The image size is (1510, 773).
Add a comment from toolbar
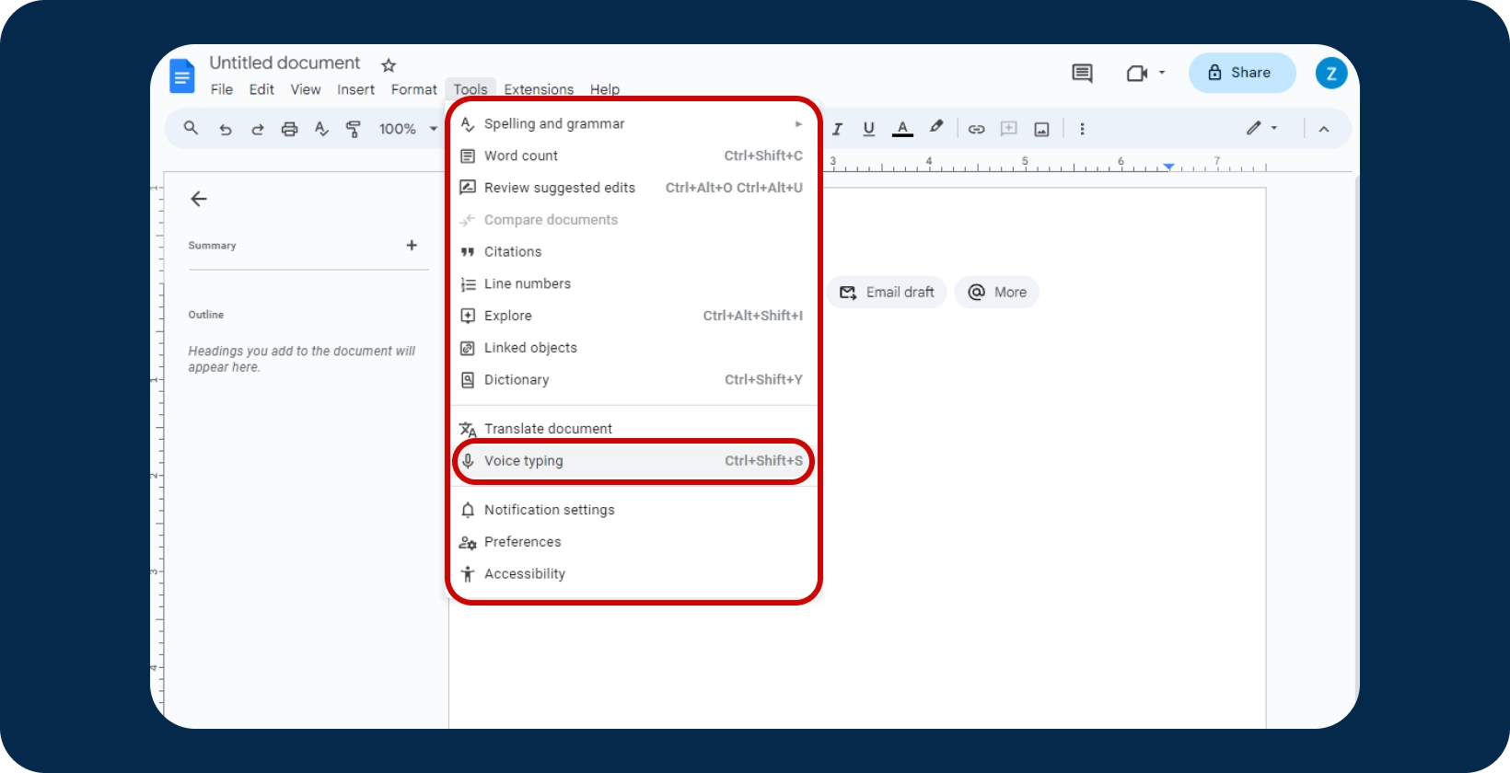pos(1009,129)
